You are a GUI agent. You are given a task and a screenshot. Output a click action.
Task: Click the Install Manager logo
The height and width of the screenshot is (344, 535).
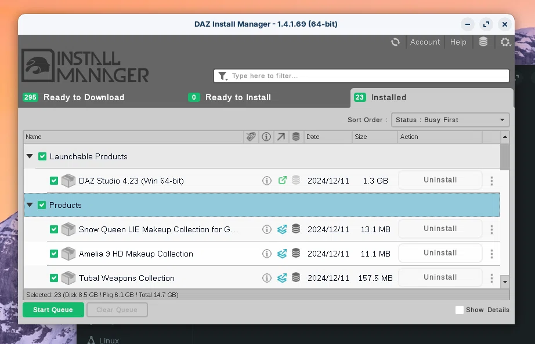click(85, 66)
